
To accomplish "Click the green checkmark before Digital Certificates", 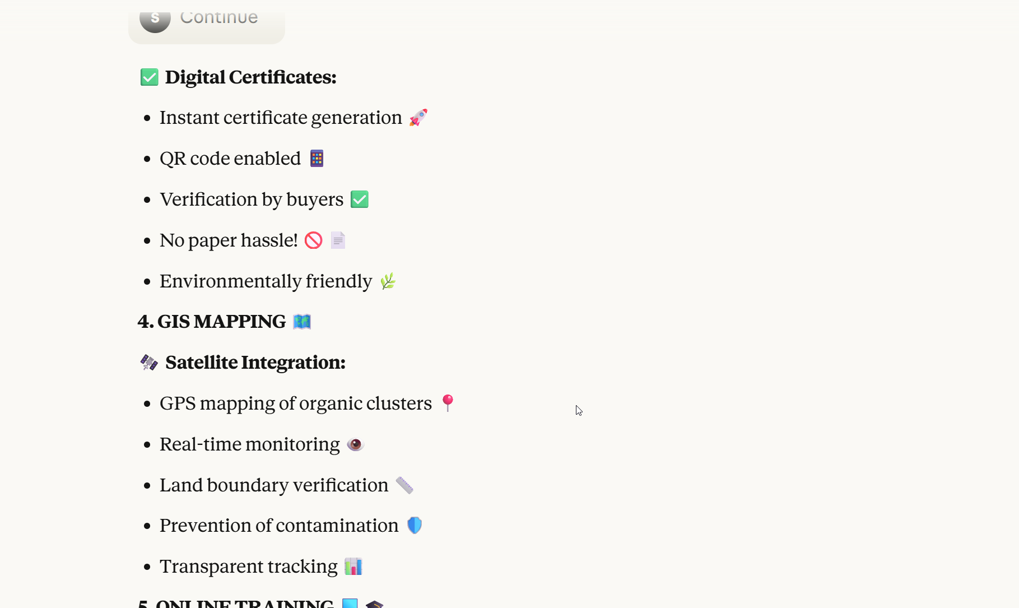I will 149,77.
